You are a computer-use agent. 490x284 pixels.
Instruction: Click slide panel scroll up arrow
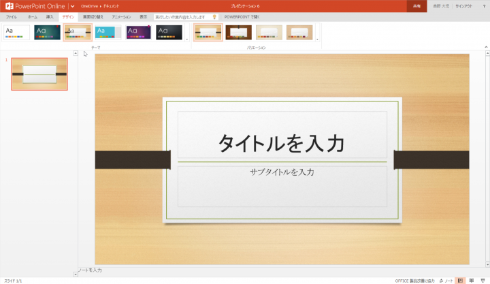(x=76, y=53)
